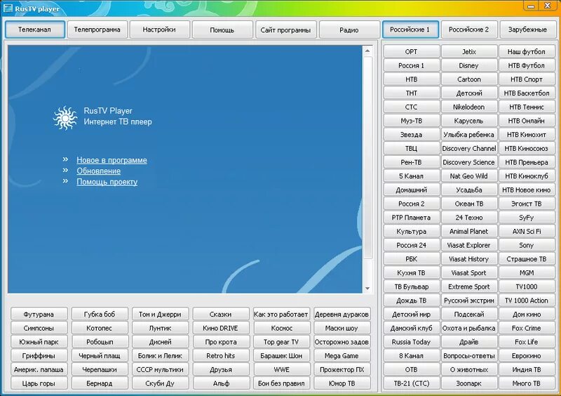Viewport: 561px width, 396px height.
Task: Tune in to Россия 24
Action: click(x=411, y=245)
